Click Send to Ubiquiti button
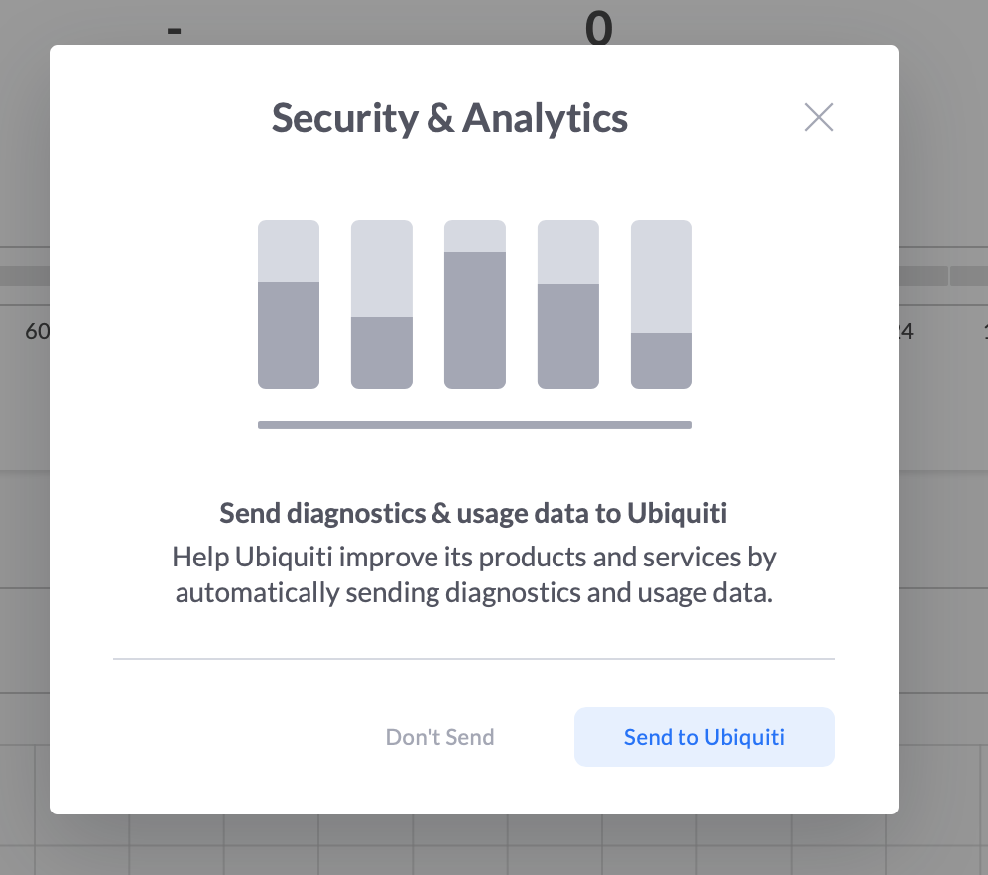Screen dimensions: 988x875 point(704,737)
